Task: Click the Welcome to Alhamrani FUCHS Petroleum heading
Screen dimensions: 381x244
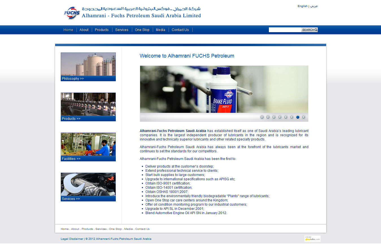Action: pos(187,56)
